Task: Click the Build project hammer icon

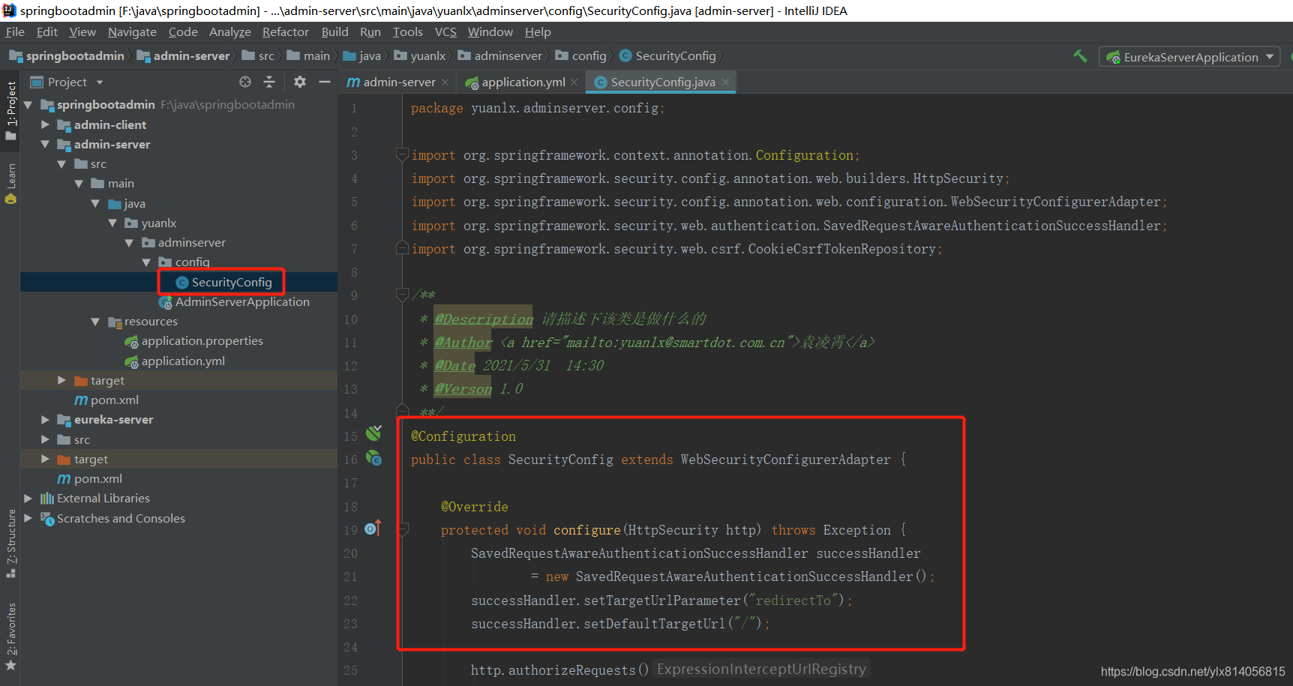Action: [1080, 56]
